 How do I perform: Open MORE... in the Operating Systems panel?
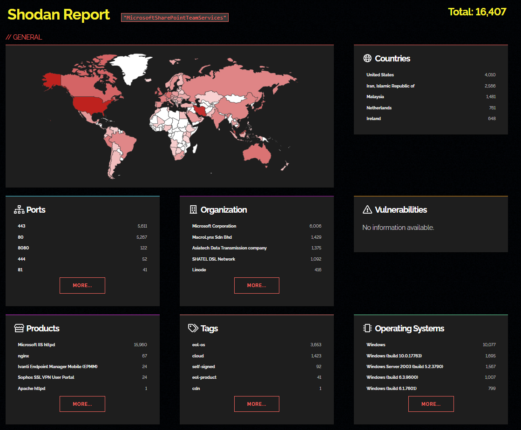[431, 404]
